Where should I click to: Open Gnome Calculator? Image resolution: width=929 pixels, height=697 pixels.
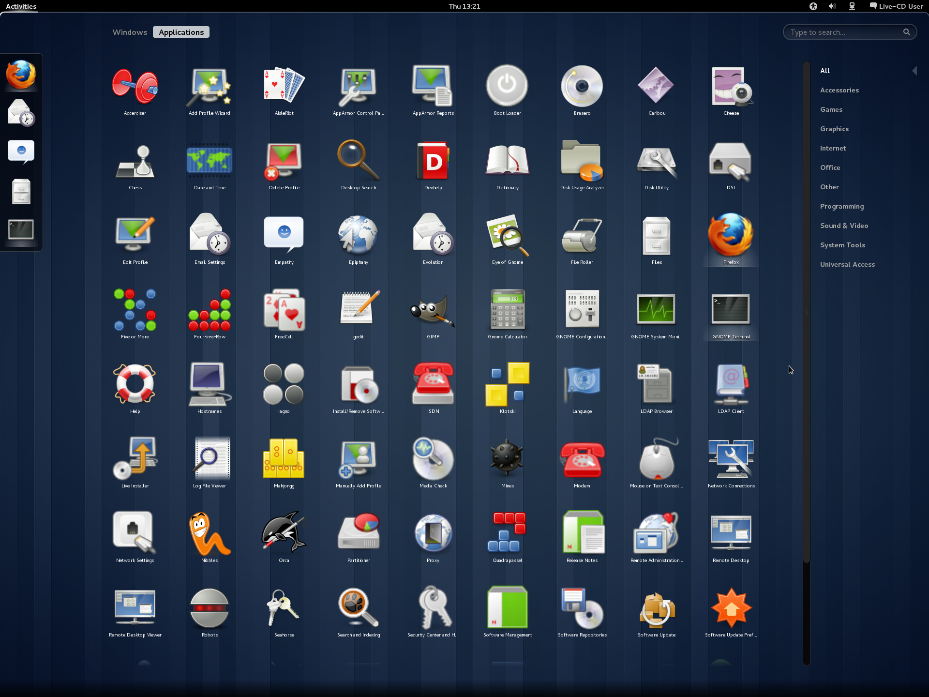coord(508,314)
